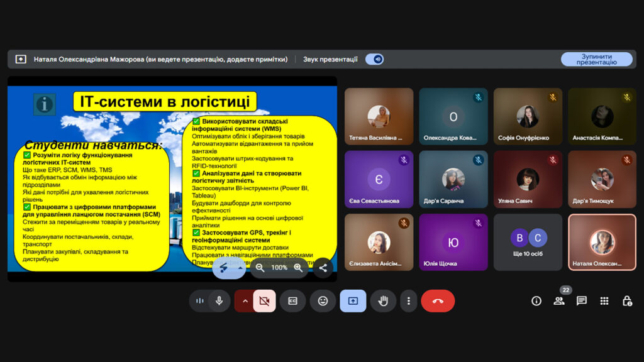Image resolution: width=644 pixels, height=362 pixels.
Task: Select Дар'я Саранча tile
Action: (x=453, y=179)
